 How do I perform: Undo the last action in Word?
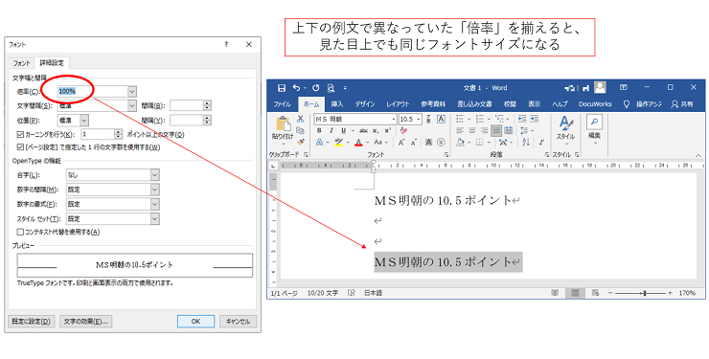tap(297, 88)
